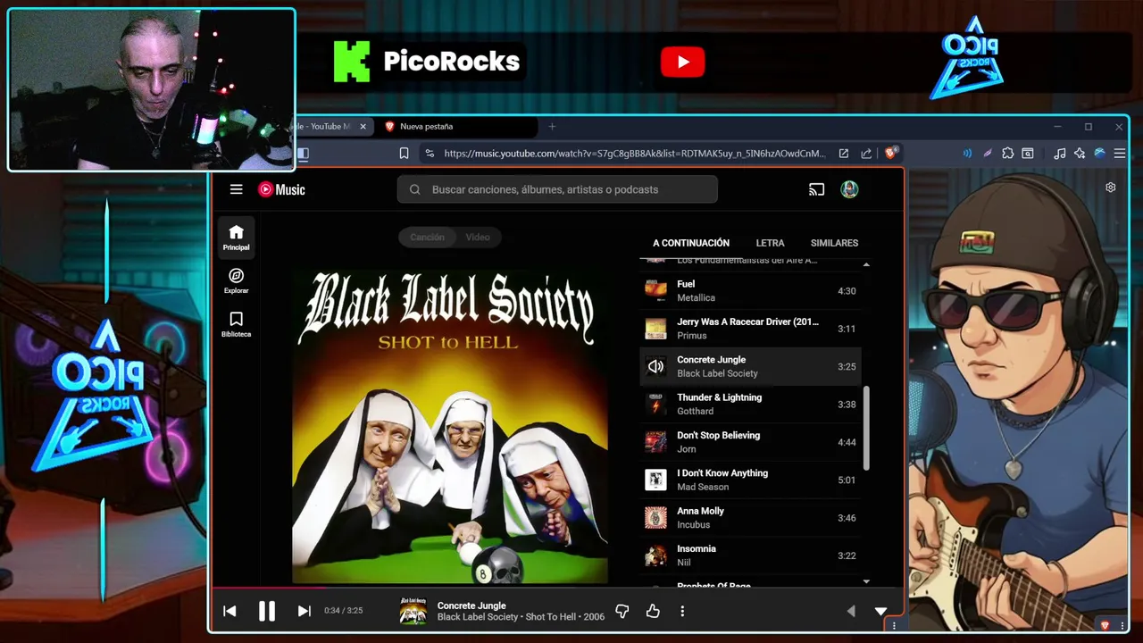Open the settings gear beside the browser
Image resolution: width=1143 pixels, height=643 pixels.
tap(1110, 188)
